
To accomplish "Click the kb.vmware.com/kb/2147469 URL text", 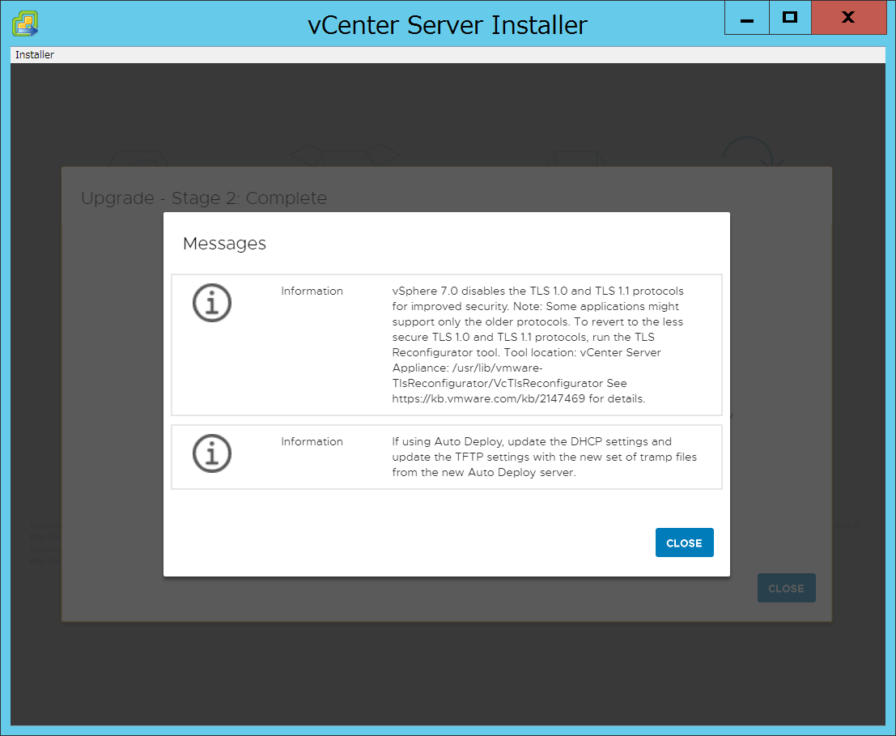I will click(489, 399).
